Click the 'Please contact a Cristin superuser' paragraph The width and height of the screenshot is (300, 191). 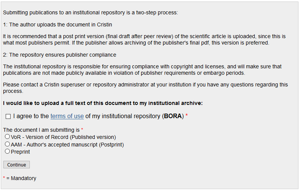[145, 85]
